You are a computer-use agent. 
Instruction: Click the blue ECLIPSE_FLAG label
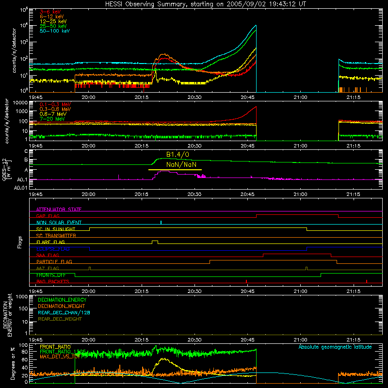[53, 249]
